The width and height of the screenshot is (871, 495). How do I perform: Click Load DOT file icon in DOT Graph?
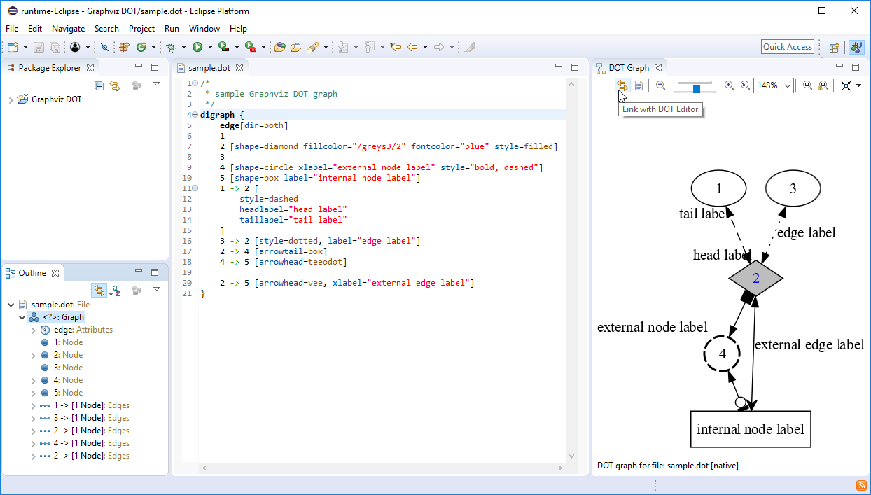click(x=639, y=85)
